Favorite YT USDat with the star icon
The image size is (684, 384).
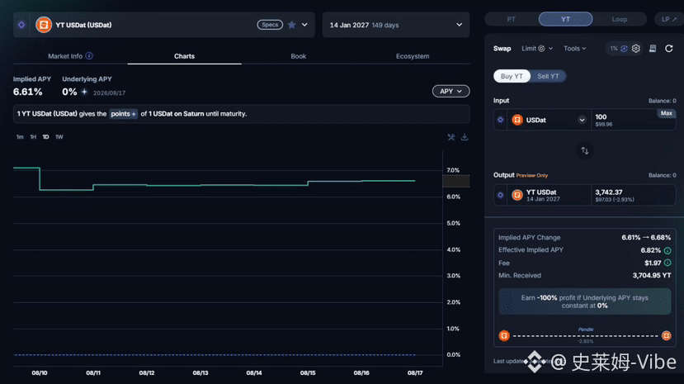[x=292, y=25]
